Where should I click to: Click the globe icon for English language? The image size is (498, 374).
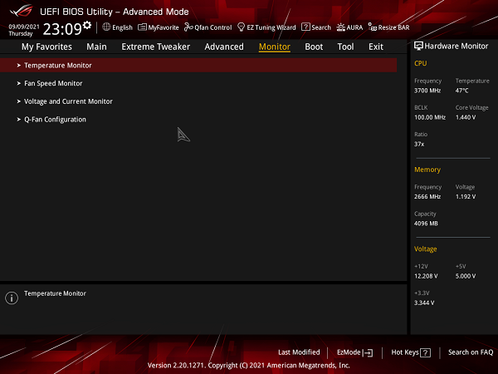pyautogui.click(x=106, y=27)
